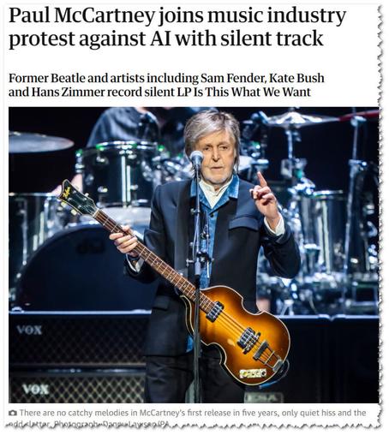Click the microphone head on the stand

coord(196,158)
